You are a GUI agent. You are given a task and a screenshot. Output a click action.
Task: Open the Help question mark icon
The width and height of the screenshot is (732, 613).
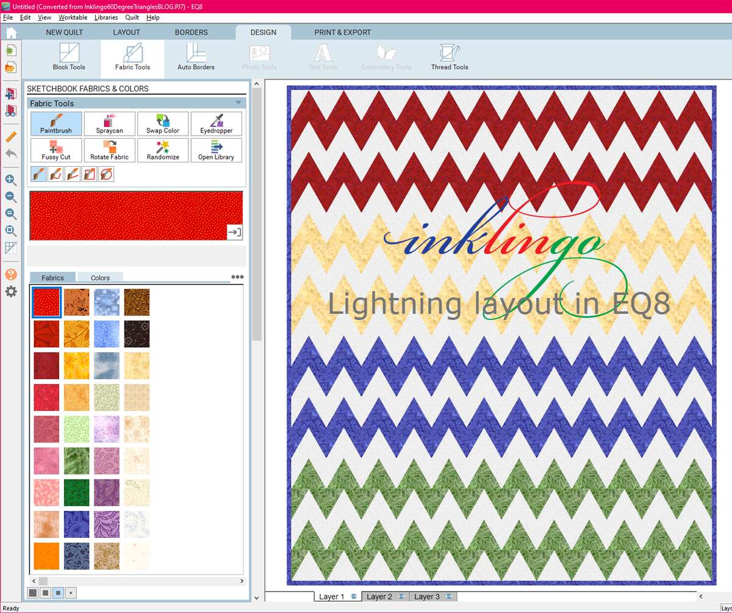coord(11,275)
